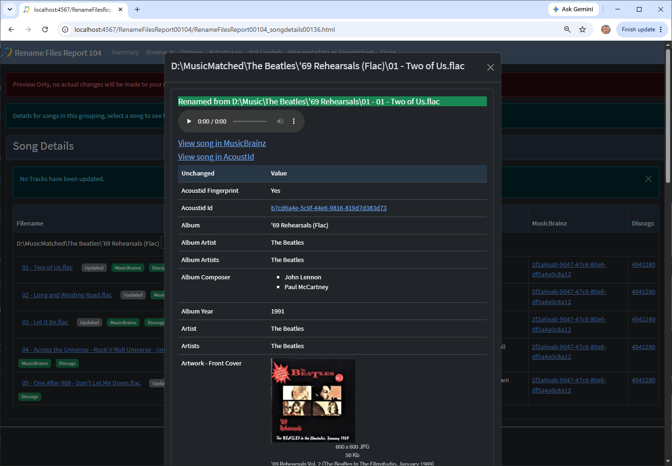Open 03 - Let It Be.flac link

[x=45, y=322]
